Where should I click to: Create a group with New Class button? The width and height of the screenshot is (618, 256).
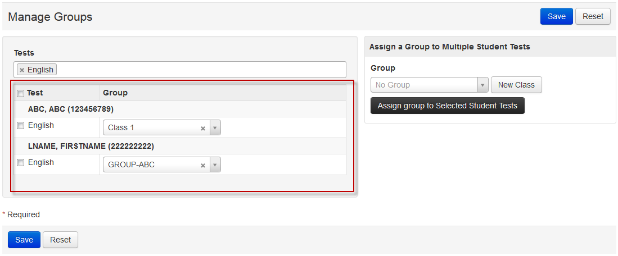point(516,85)
